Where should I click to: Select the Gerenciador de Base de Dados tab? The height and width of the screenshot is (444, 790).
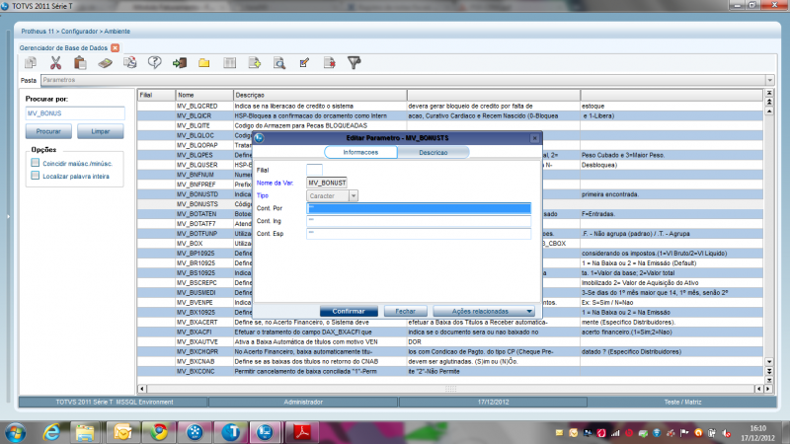click(63, 47)
